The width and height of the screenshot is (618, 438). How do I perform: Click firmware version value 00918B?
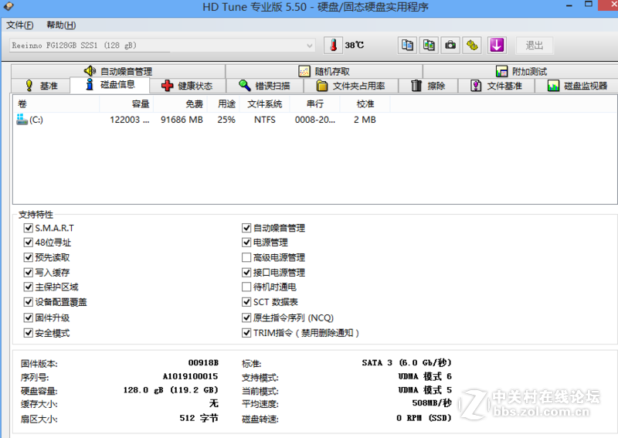point(203,363)
